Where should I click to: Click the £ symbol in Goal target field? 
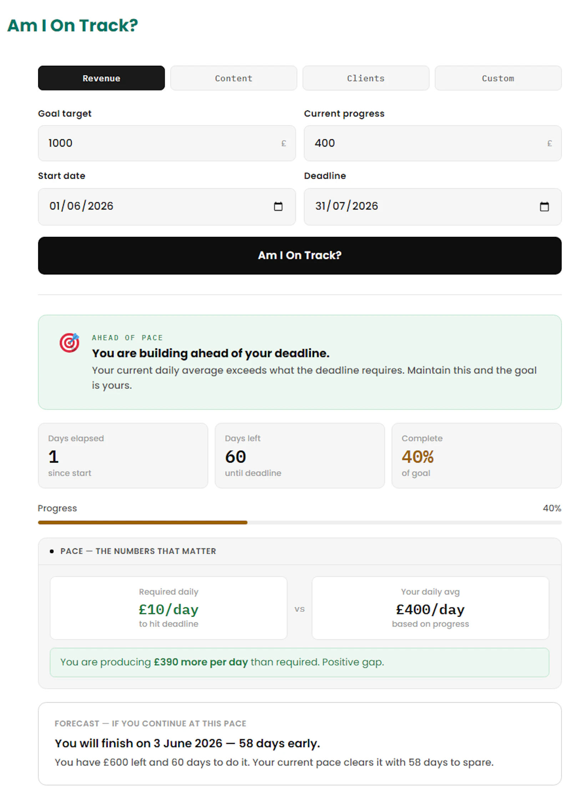point(283,144)
